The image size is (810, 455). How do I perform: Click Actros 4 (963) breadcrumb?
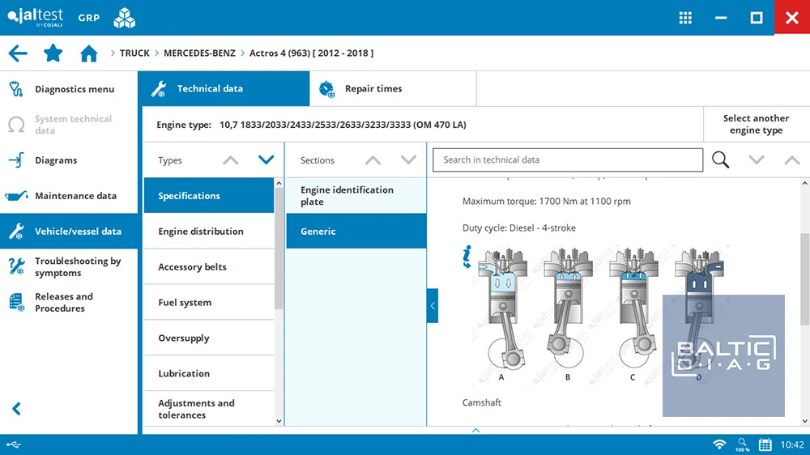click(x=312, y=53)
